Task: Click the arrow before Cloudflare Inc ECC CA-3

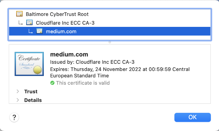Action: click(21, 23)
